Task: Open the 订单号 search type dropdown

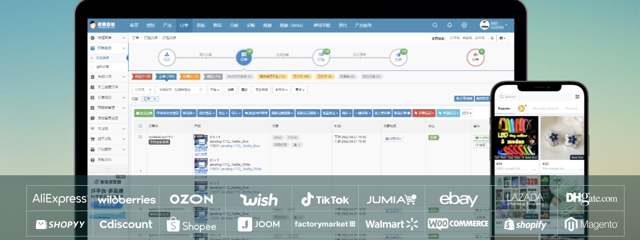Action: 143,90
